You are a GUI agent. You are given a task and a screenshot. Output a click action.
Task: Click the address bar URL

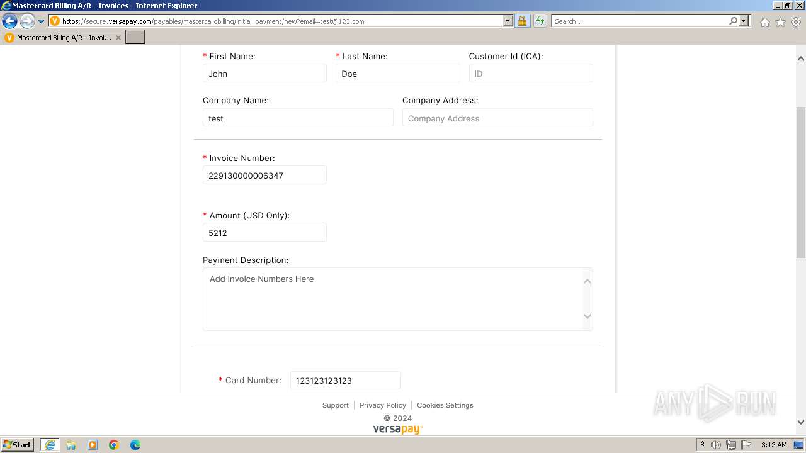coord(213,21)
